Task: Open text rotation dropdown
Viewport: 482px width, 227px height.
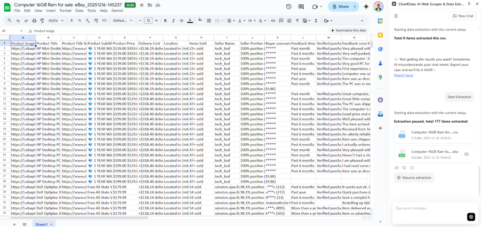Action: click(262, 21)
